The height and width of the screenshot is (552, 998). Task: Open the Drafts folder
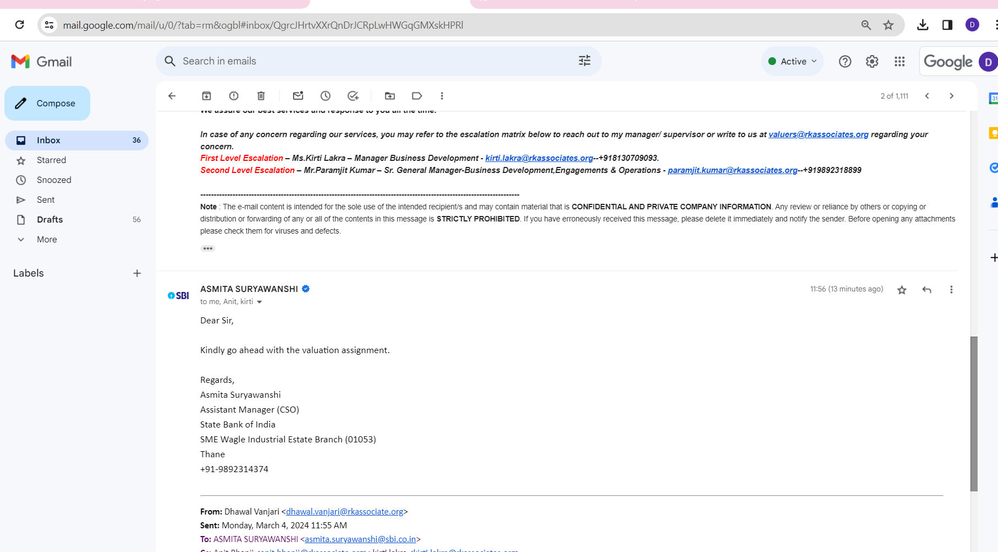tap(77, 219)
